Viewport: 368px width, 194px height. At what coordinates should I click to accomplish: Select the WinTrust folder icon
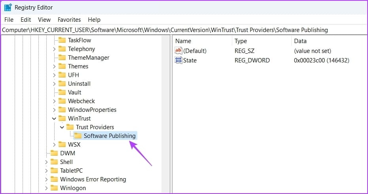click(x=62, y=118)
